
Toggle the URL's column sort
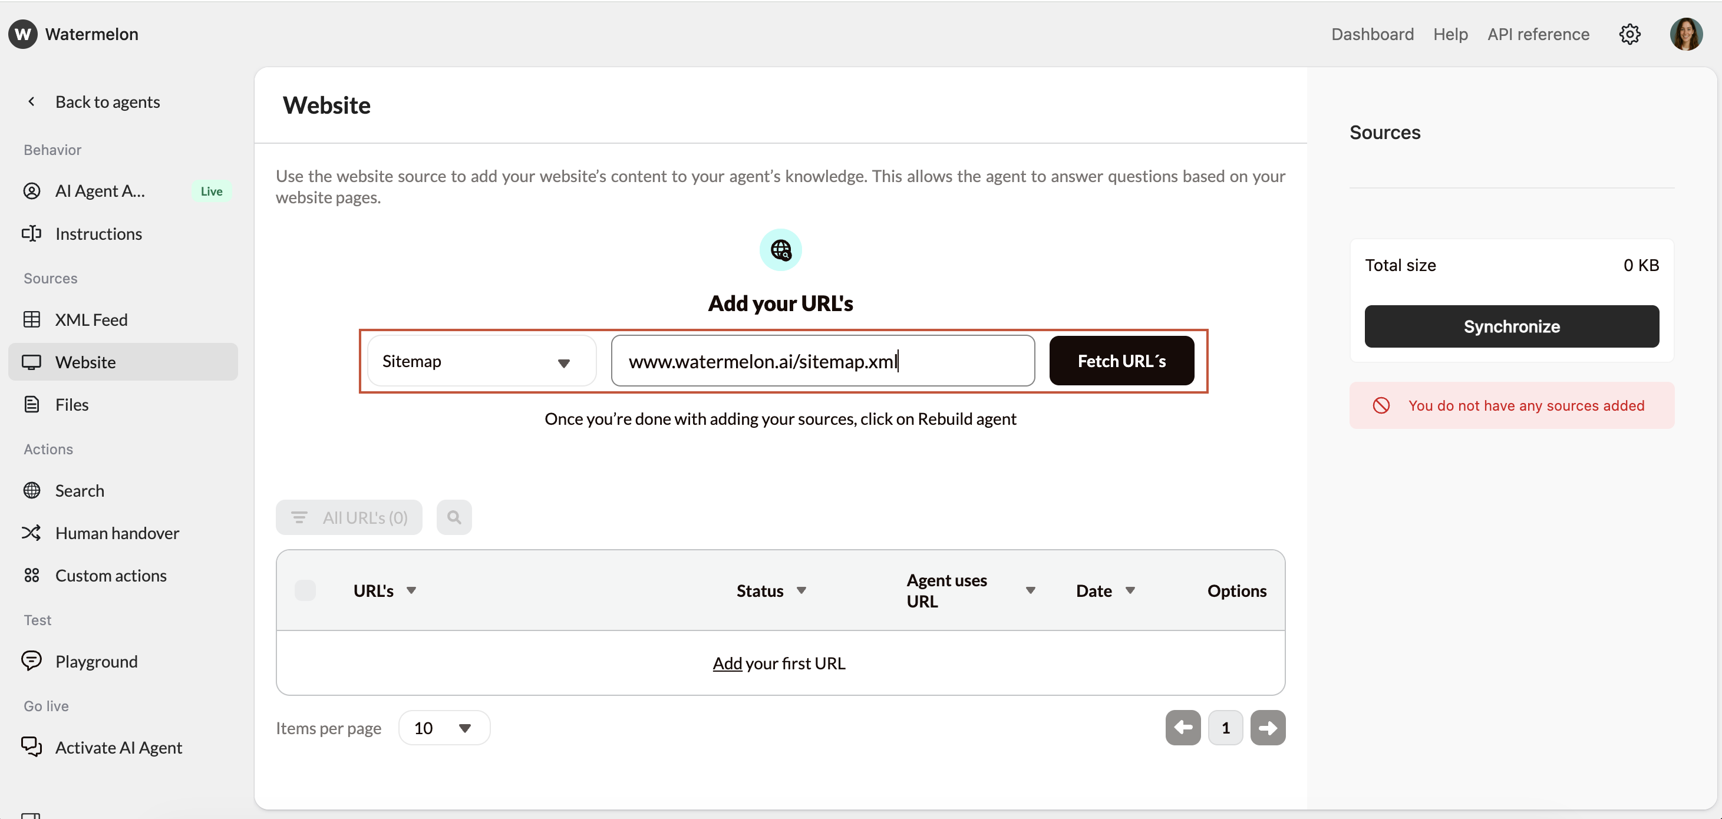coord(413,590)
